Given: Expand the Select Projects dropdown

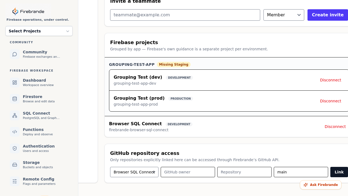Looking at the screenshot, I should 39,31.
